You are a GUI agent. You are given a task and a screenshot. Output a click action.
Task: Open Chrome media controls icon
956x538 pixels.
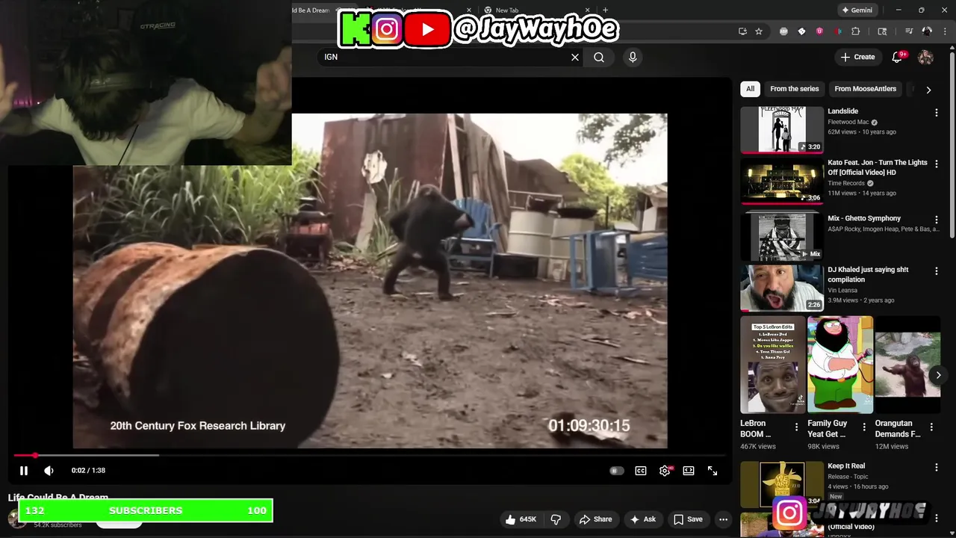909,31
